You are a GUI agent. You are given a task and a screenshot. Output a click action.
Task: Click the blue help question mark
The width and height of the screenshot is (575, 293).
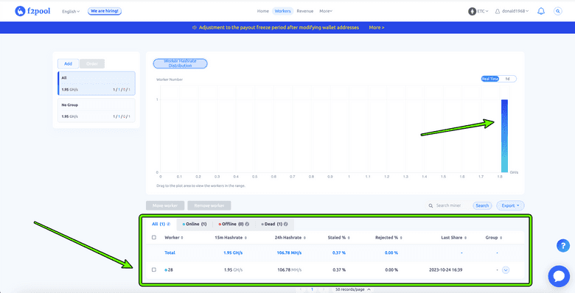[563, 245]
